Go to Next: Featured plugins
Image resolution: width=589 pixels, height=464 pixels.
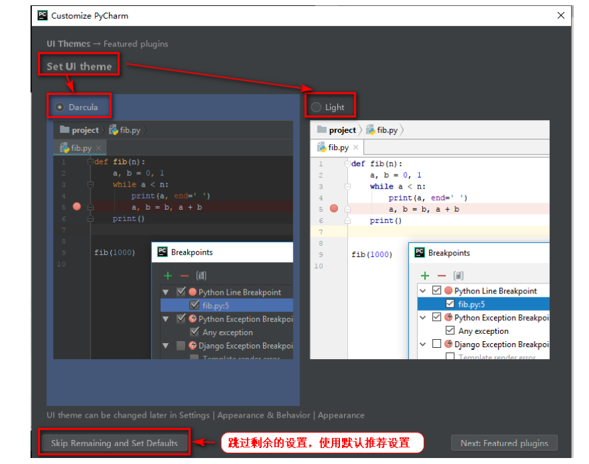(x=504, y=443)
